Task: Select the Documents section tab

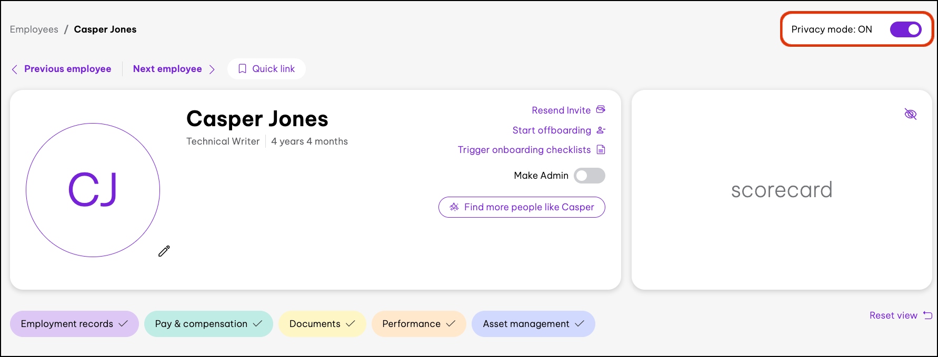Action: click(x=315, y=324)
